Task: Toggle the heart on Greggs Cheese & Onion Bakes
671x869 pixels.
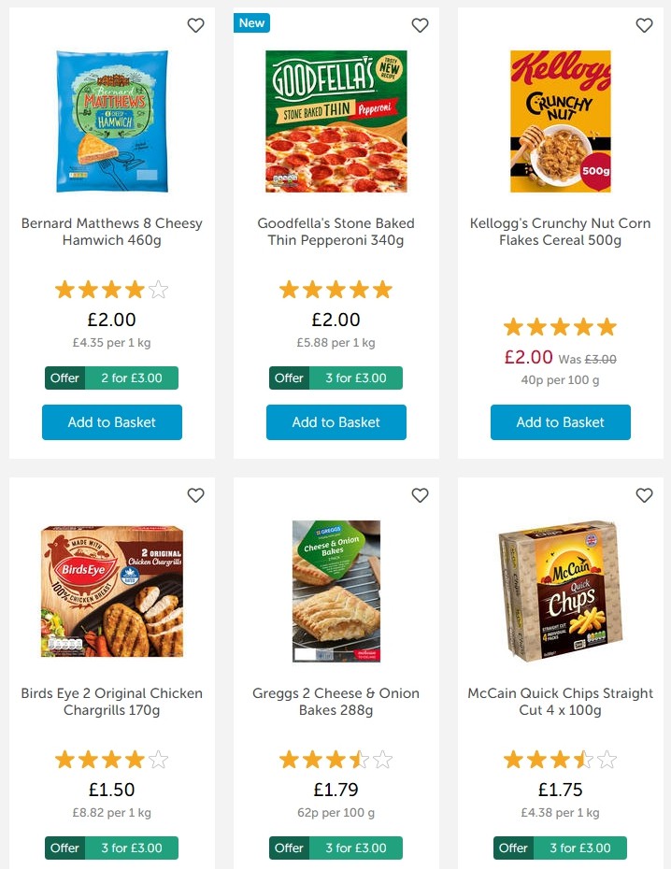Action: click(420, 495)
